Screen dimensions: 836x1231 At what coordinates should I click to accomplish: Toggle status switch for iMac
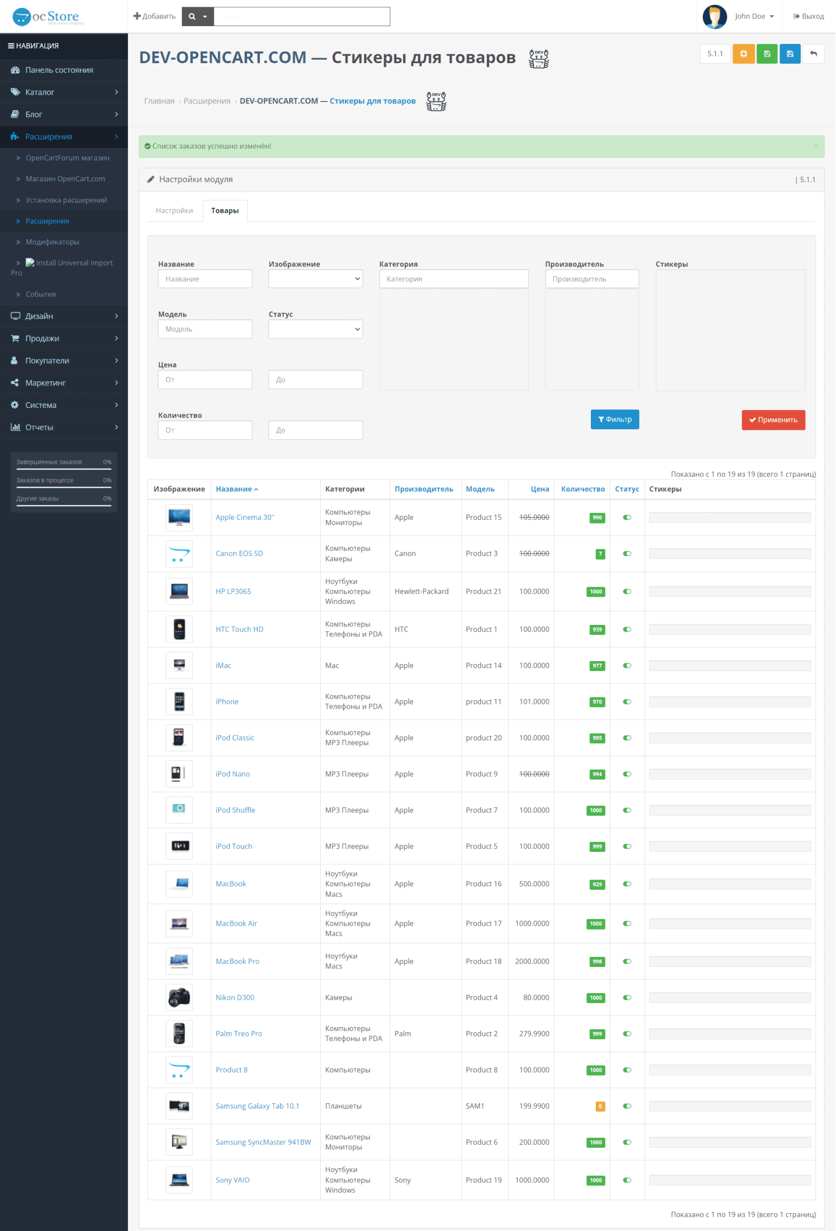coord(627,666)
